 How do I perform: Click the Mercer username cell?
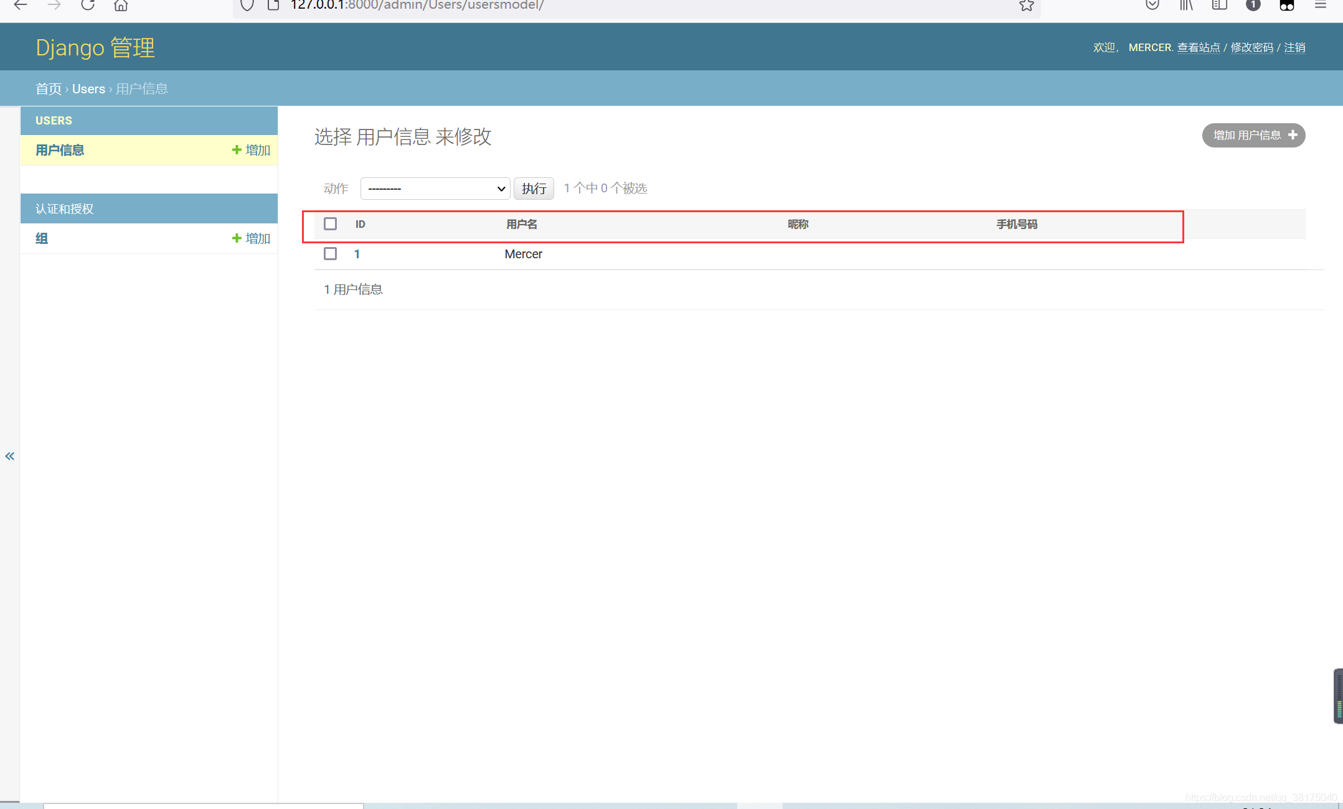tap(524, 254)
